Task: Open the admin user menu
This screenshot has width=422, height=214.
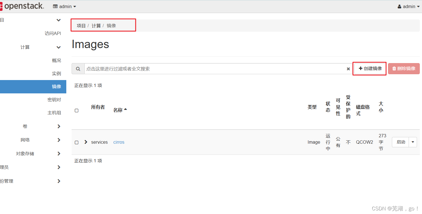Action: point(409,6)
